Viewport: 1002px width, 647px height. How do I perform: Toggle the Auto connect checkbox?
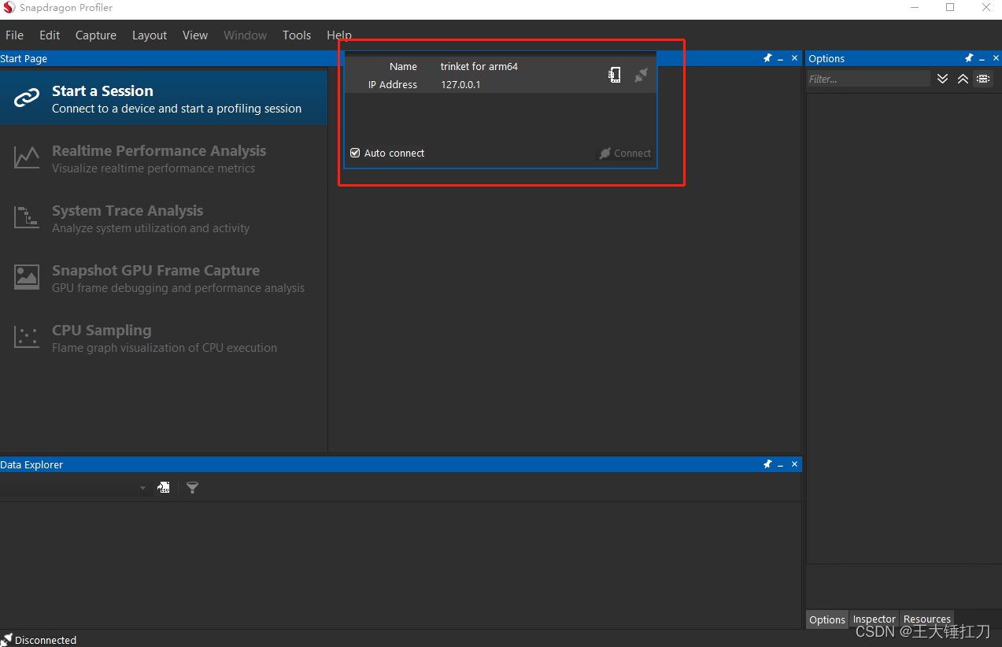[x=355, y=153]
